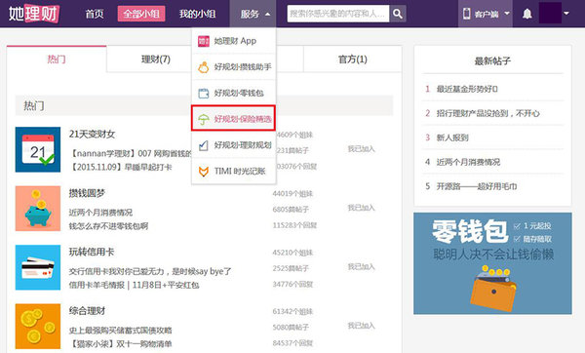Focus the search input field

338,14
